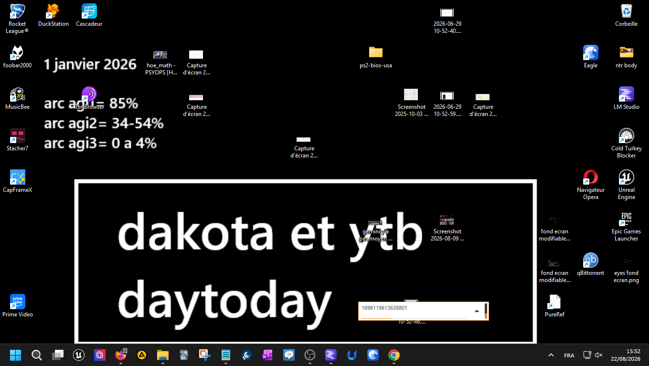Image resolution: width=649 pixels, height=366 pixels.
Task: Open the Navigateur Opera shortcut
Action: [x=591, y=185]
